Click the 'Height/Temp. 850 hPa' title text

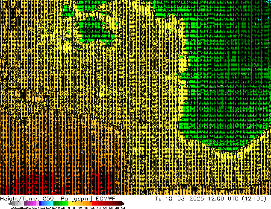[x=34, y=199]
